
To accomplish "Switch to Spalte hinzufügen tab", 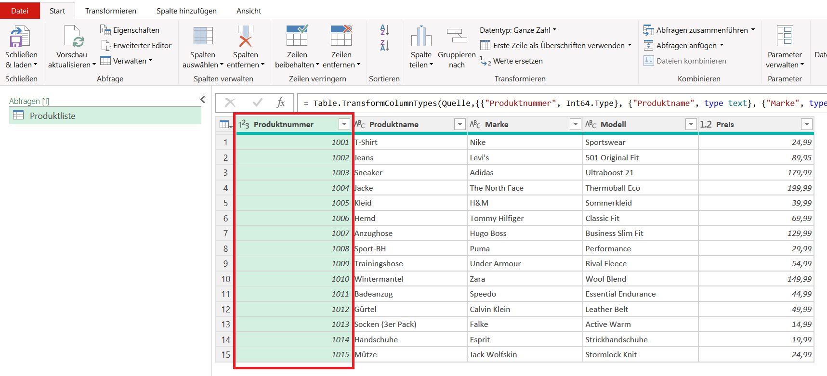I will pos(186,11).
